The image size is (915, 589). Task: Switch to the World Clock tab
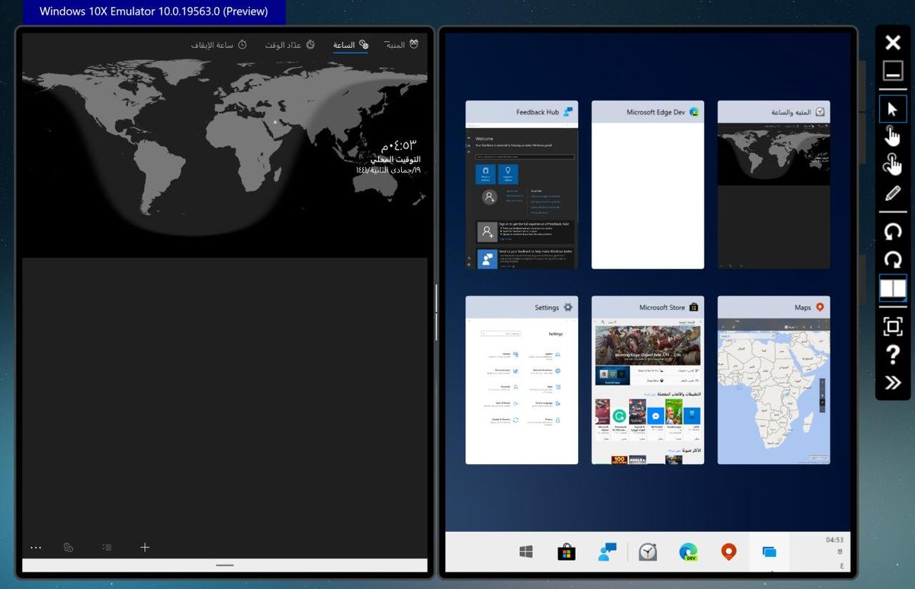[x=351, y=45]
